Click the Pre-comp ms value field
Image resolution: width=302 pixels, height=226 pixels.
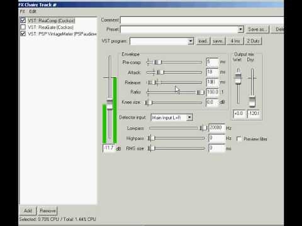tap(212, 62)
